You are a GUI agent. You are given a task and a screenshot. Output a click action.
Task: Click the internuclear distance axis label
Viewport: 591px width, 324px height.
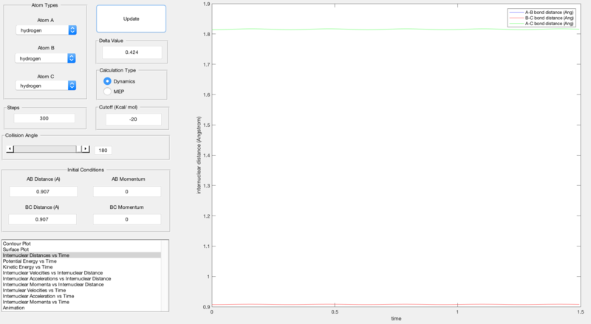[x=199, y=155]
